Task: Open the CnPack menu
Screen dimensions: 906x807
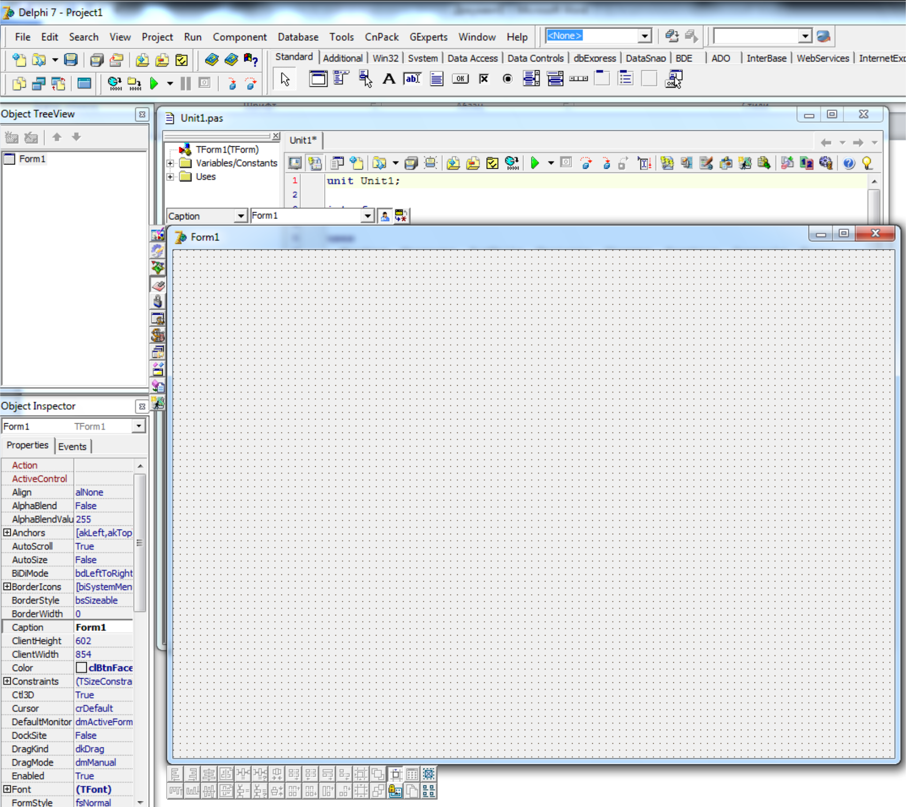Action: 382,37
